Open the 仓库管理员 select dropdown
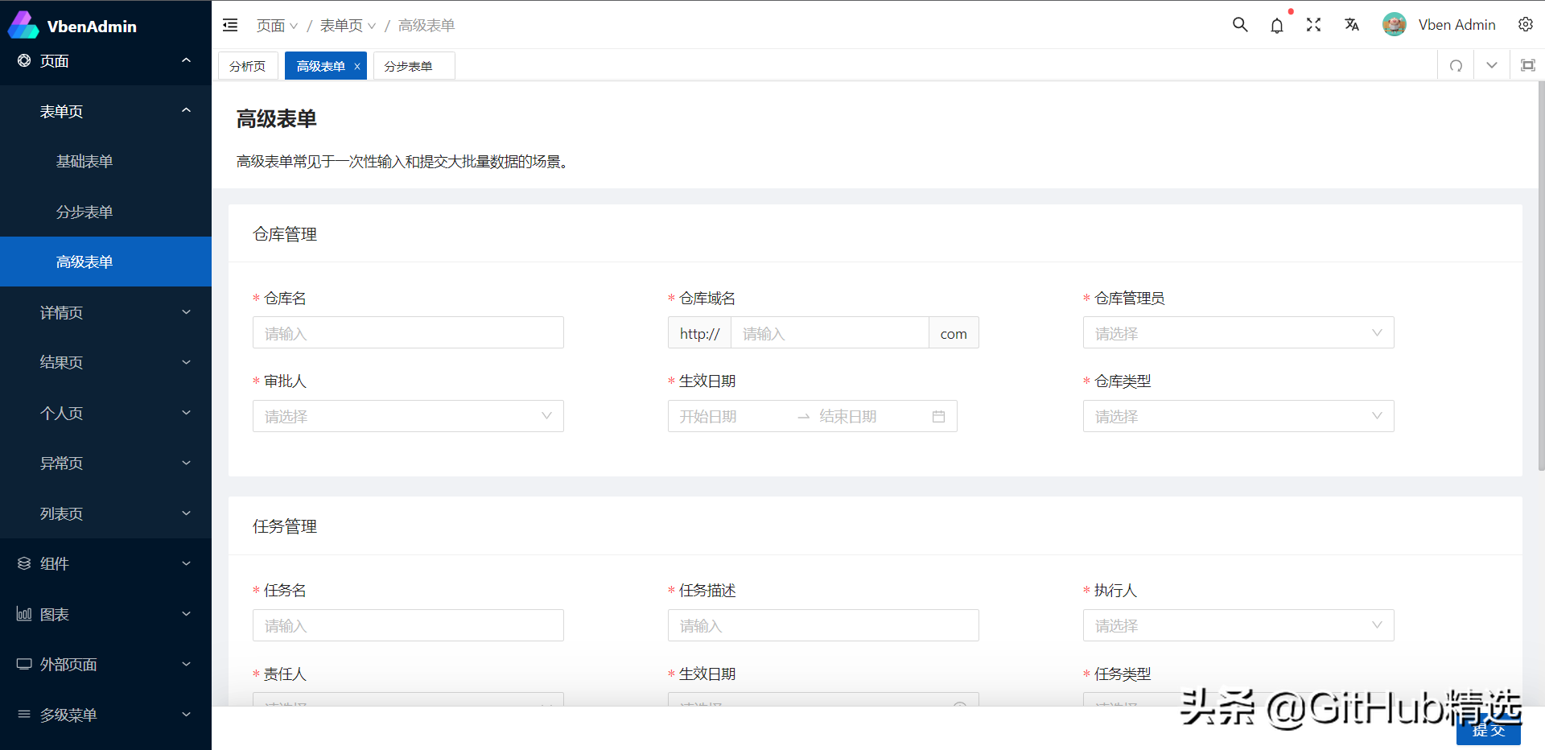 (x=1238, y=332)
